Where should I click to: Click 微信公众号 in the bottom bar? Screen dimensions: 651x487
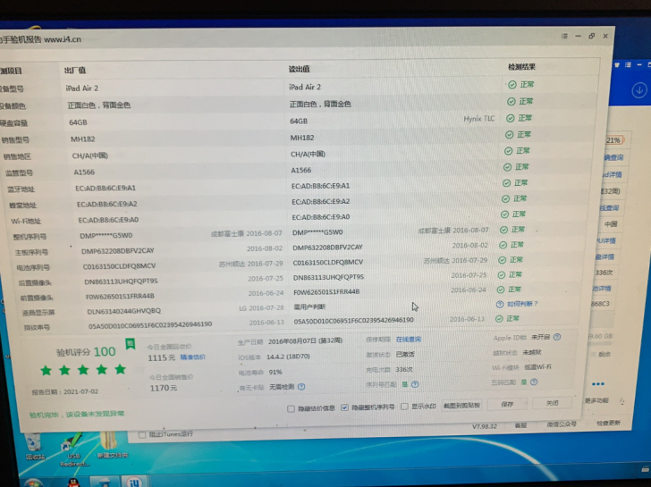coord(562,424)
